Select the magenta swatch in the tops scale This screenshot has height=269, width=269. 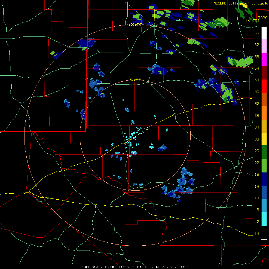tap(264, 59)
